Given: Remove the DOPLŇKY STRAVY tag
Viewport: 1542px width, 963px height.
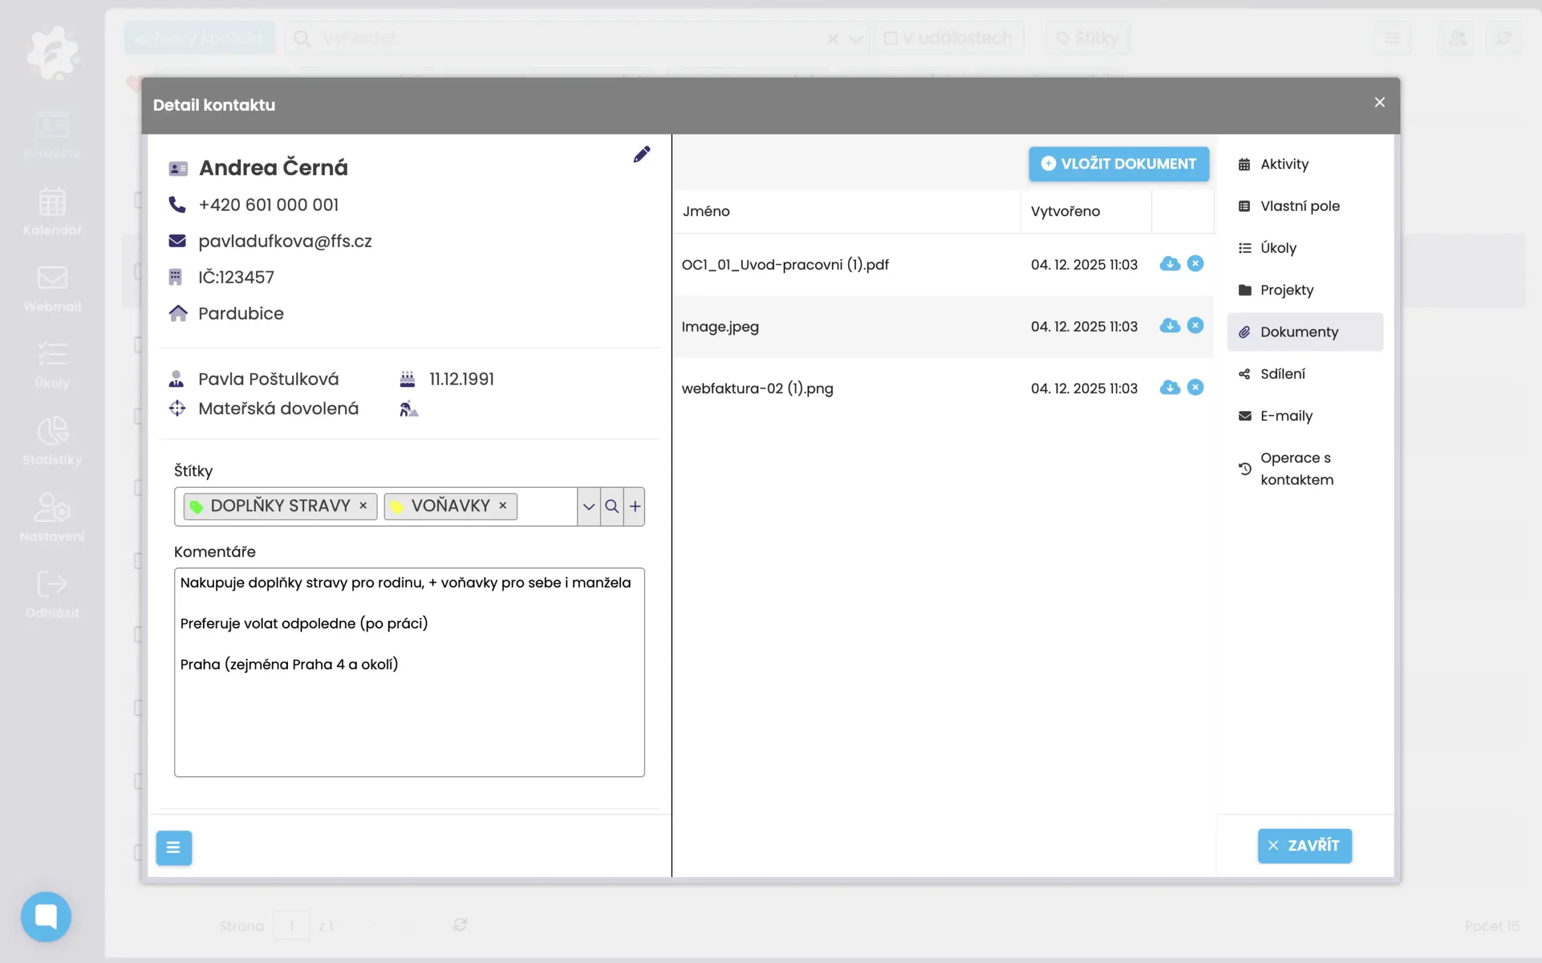Looking at the screenshot, I should [363, 506].
